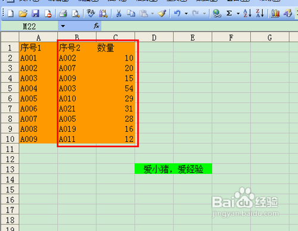The height and width of the screenshot is (231, 298).
Task: Select cell A2 containing A001
Action: pos(38,58)
